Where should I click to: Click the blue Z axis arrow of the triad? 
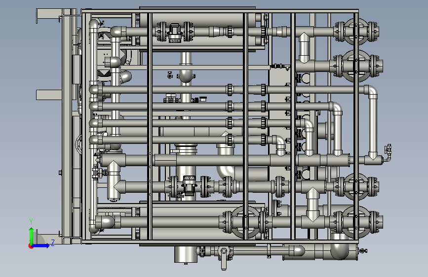click(x=41, y=245)
